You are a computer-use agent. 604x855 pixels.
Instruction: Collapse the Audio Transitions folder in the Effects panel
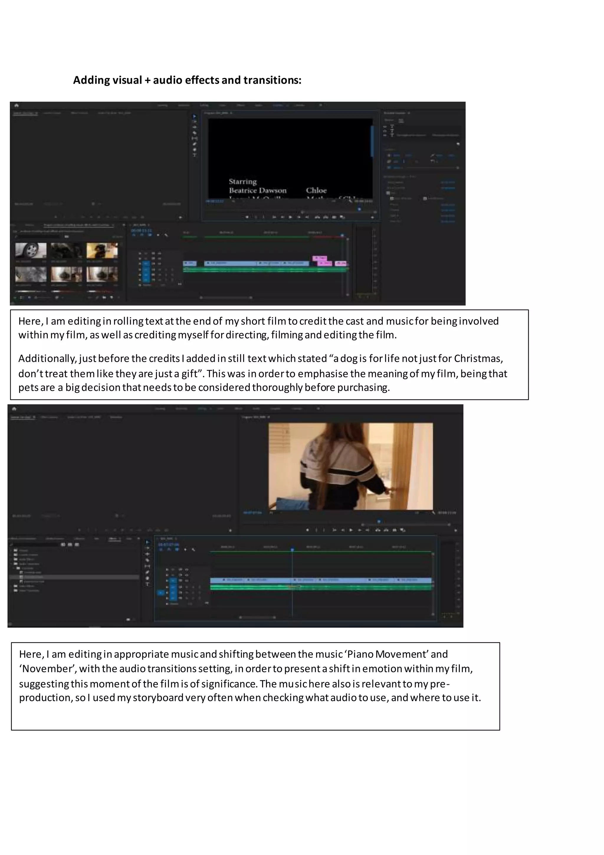pos(12,564)
